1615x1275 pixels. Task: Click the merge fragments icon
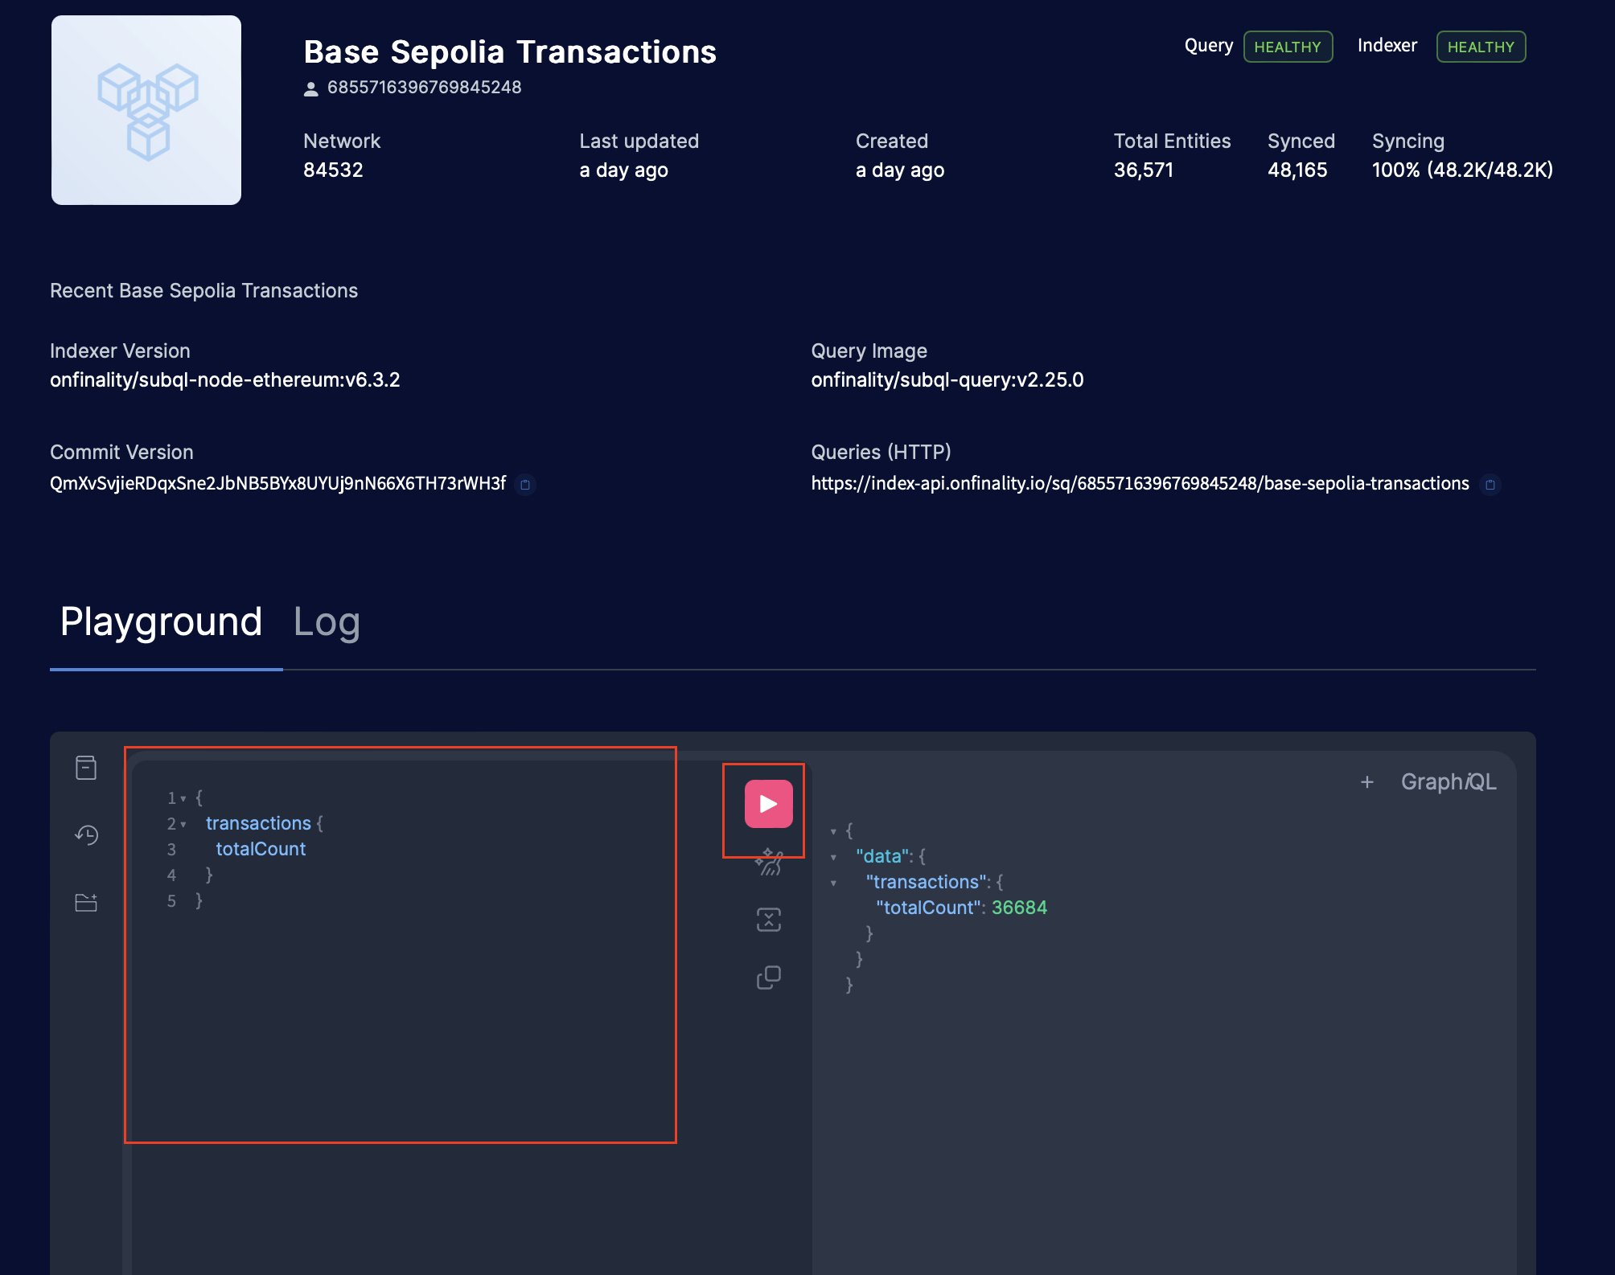(769, 920)
